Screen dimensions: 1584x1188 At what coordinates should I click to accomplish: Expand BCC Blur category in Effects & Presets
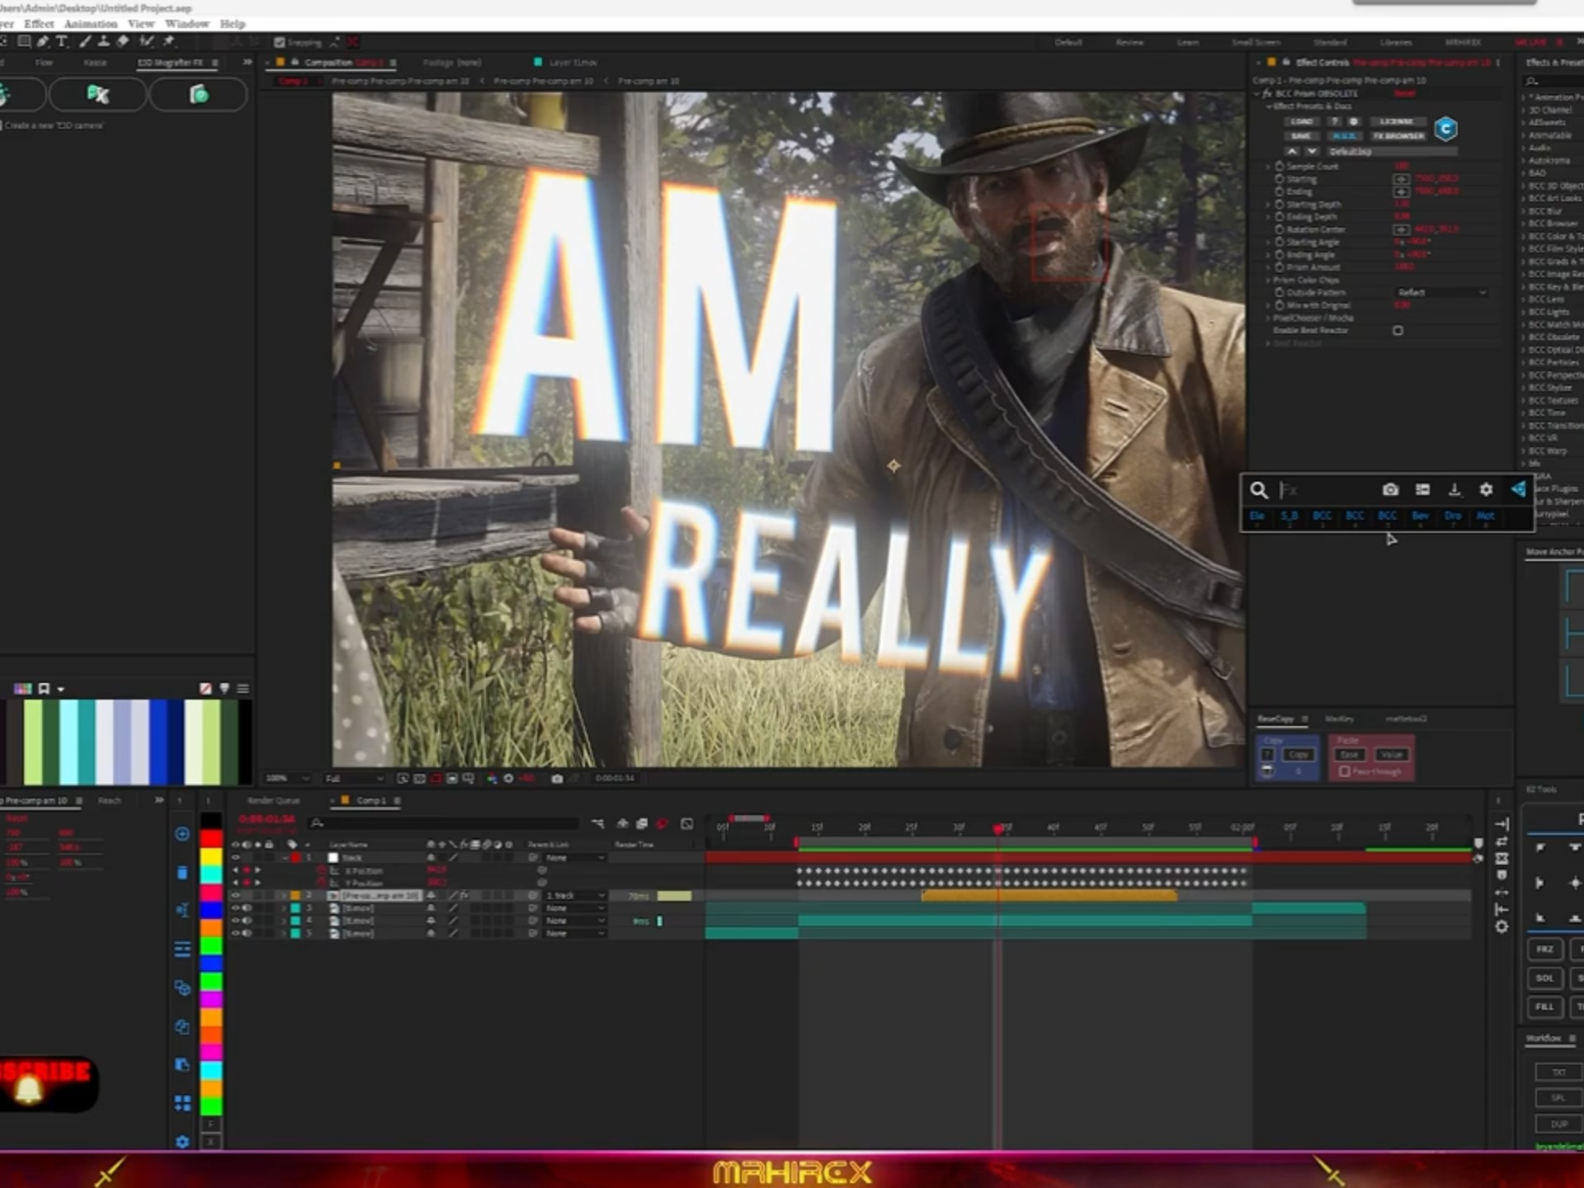tap(1524, 211)
